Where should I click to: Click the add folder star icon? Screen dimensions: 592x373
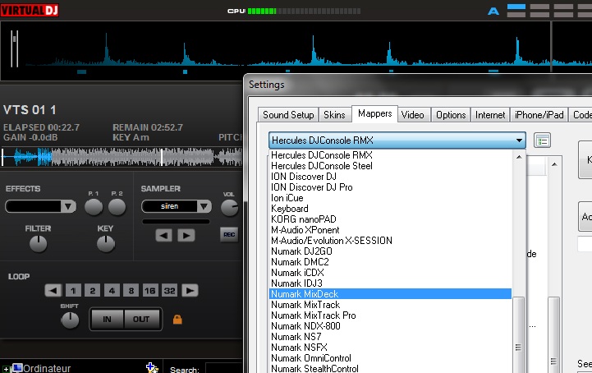(x=152, y=368)
